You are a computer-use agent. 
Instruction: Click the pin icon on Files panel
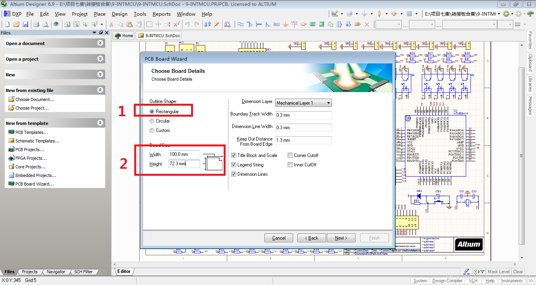[101, 32]
